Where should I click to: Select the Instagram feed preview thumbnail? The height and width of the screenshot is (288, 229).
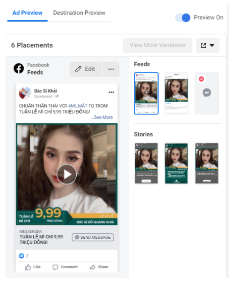[x=176, y=94]
